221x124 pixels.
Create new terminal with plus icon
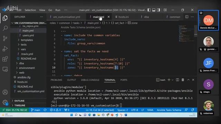point(169,80)
